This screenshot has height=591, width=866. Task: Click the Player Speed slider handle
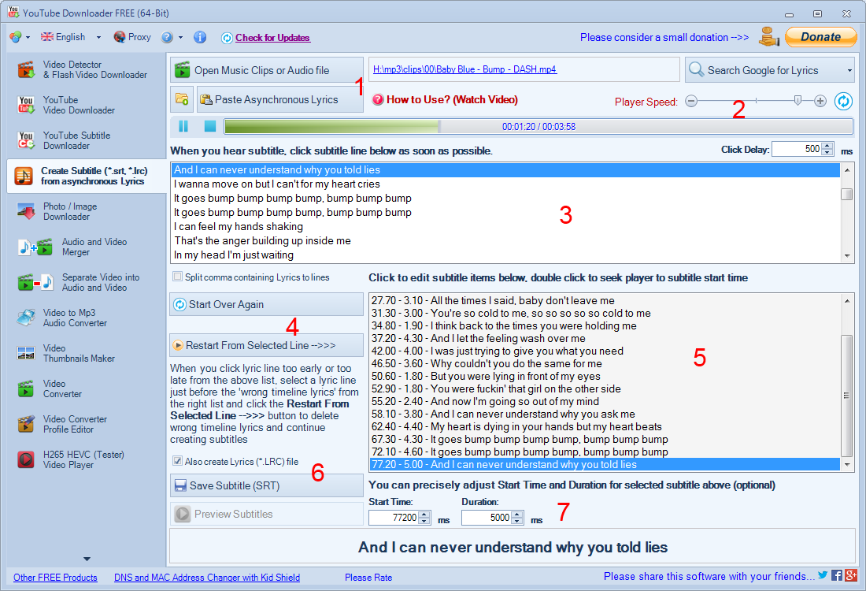798,100
